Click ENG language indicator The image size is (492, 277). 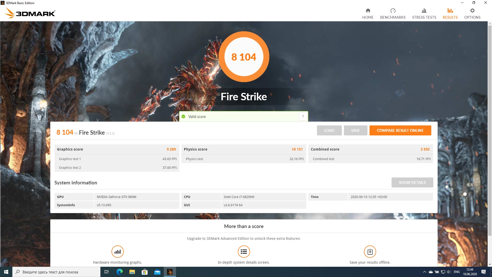coord(457,272)
